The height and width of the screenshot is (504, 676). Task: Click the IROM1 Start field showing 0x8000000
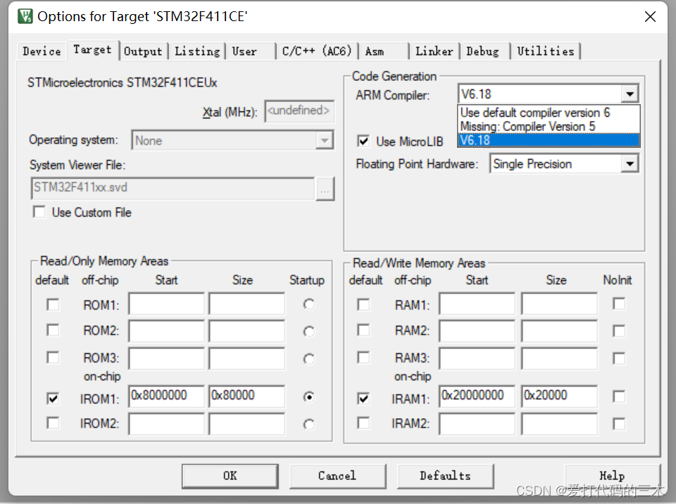(166, 396)
